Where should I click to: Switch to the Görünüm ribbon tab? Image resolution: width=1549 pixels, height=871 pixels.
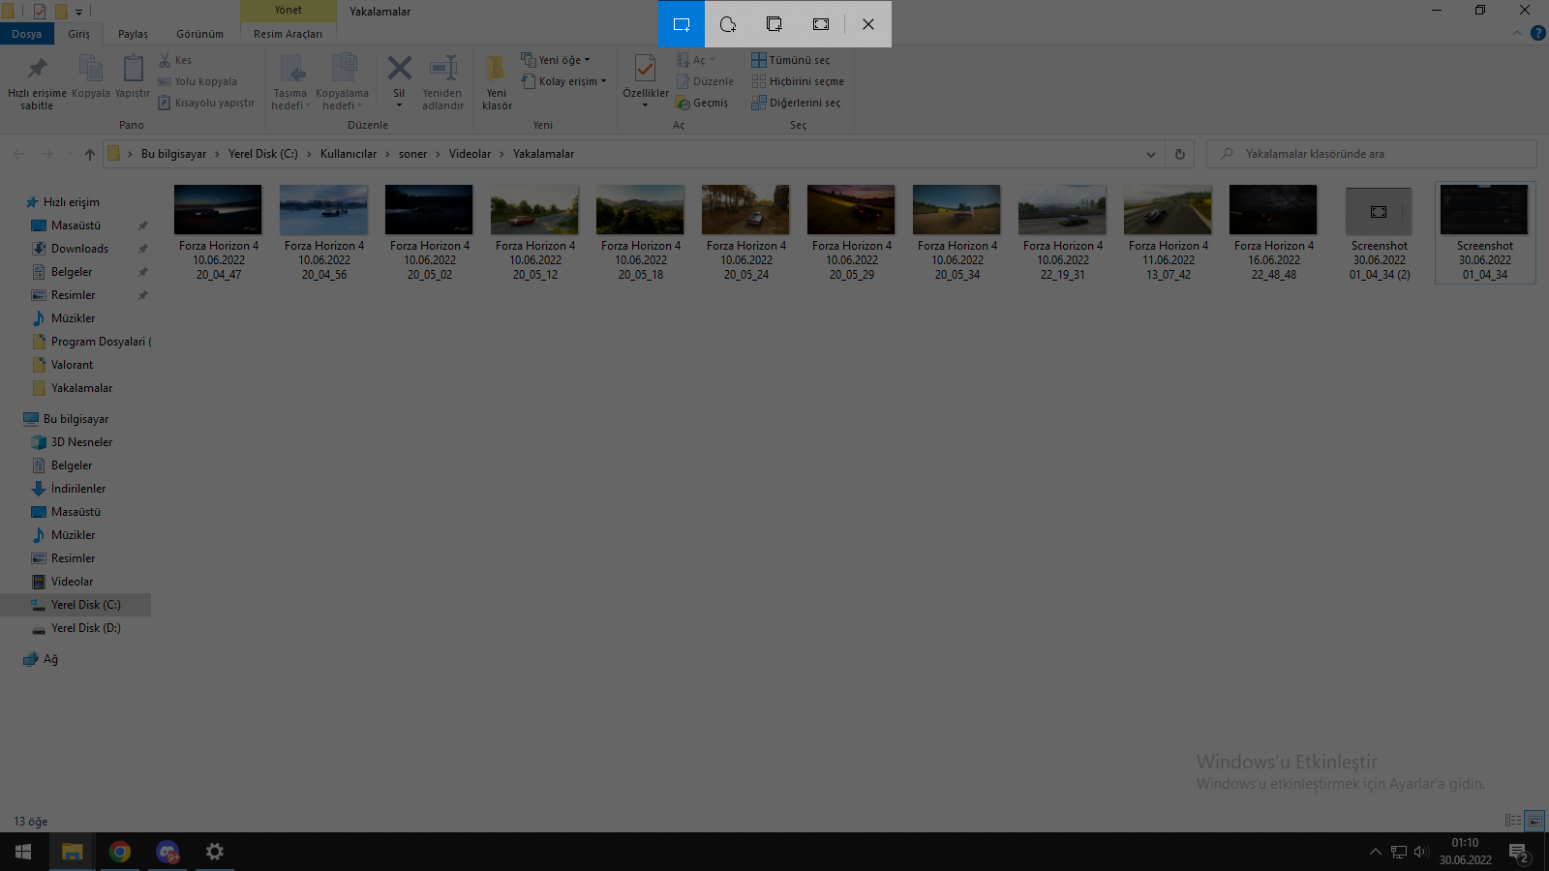point(199,34)
